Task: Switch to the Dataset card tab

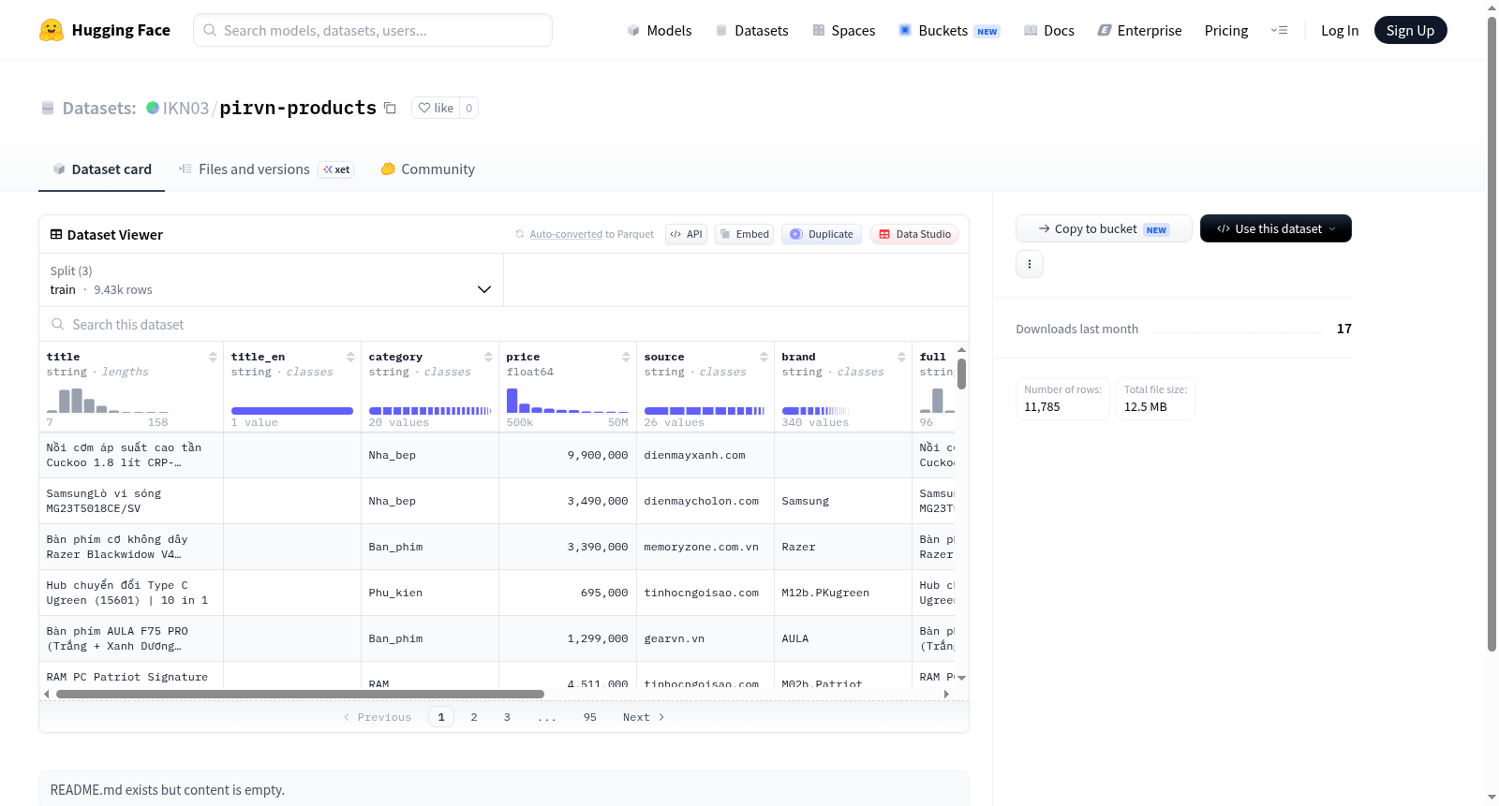Action: [101, 169]
